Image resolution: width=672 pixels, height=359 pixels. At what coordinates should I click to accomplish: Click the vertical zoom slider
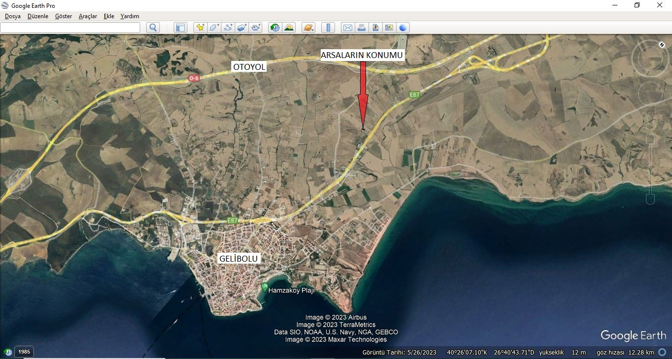[x=650, y=162]
